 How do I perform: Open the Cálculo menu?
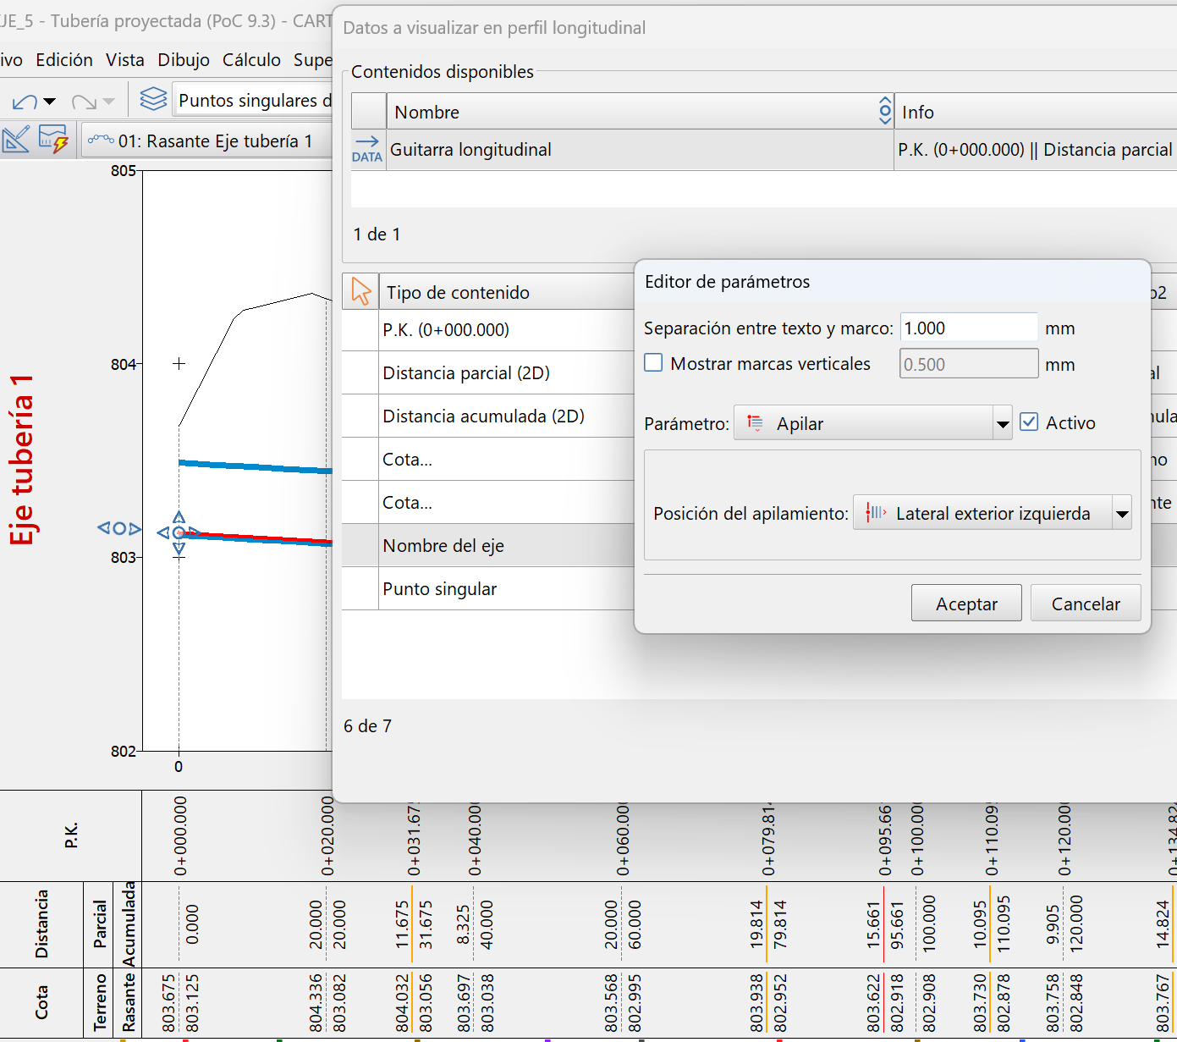pos(251,60)
